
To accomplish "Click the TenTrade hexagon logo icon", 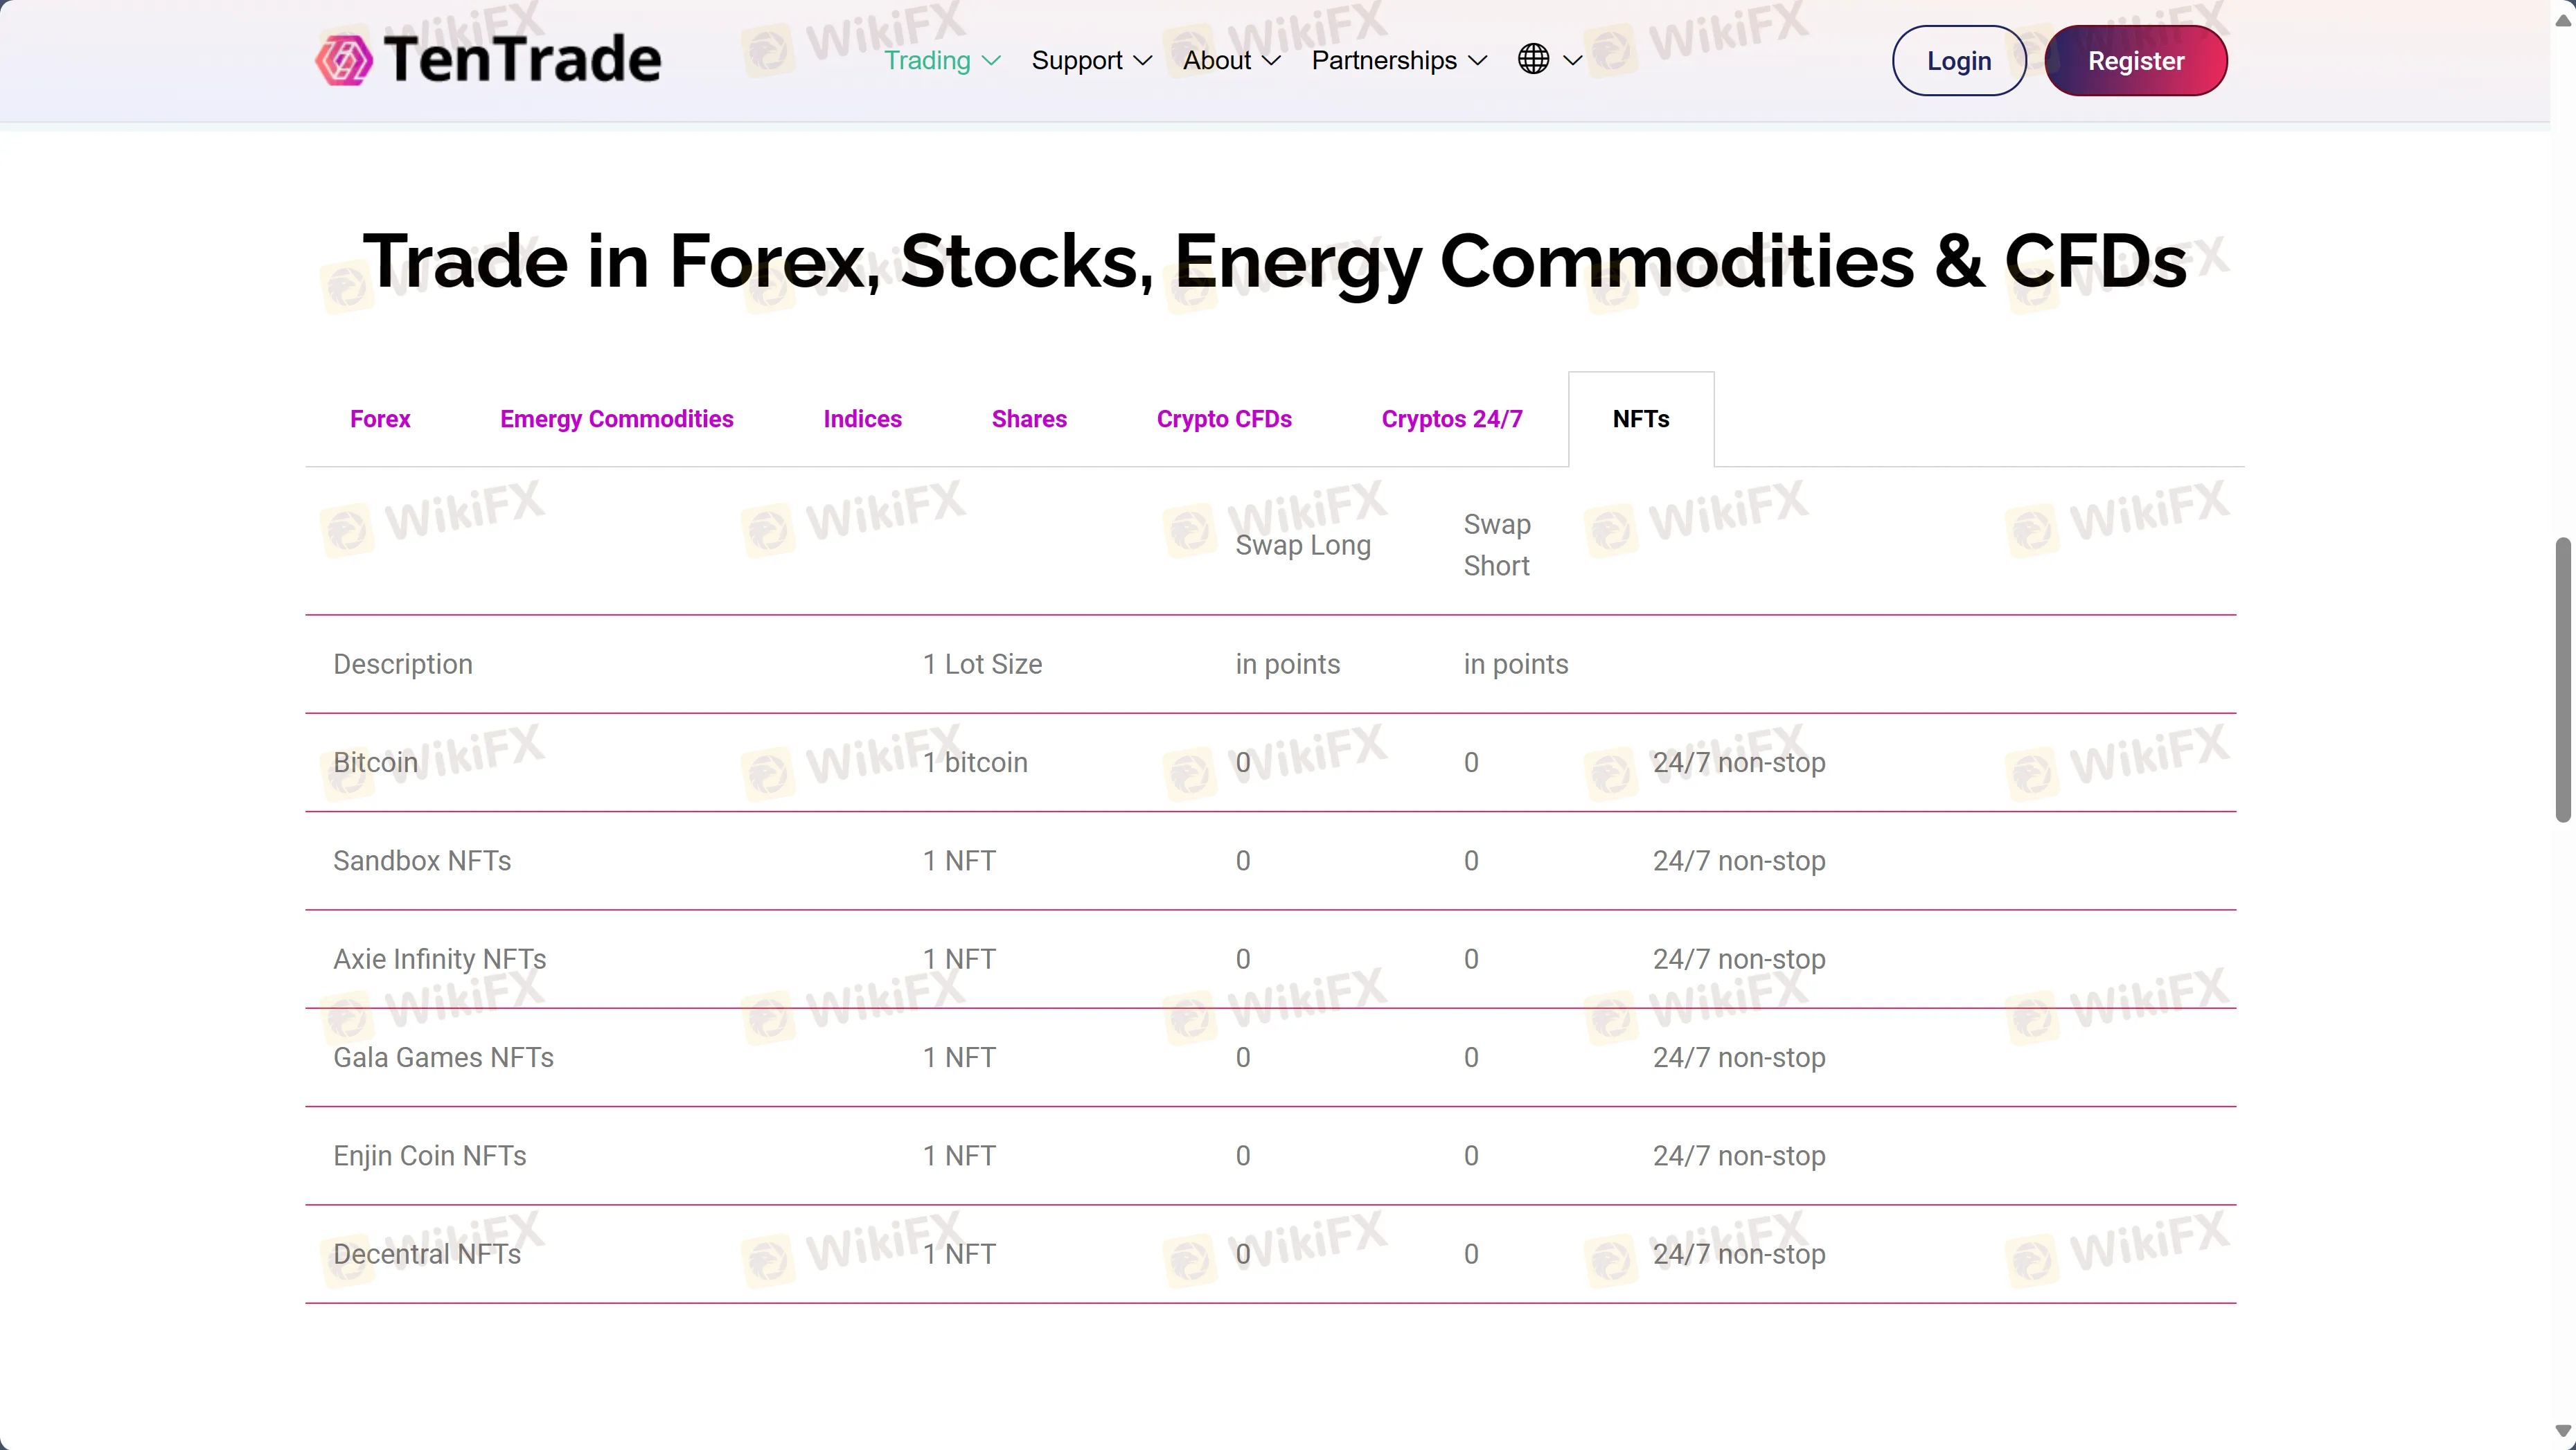I will pos(344,60).
